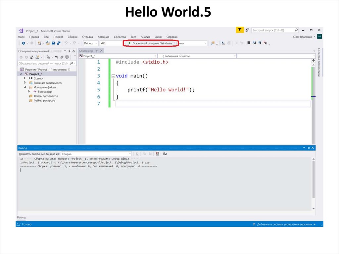Open the Средства menu
Screen dimensions: 339x254
pyautogui.click(x=120, y=37)
